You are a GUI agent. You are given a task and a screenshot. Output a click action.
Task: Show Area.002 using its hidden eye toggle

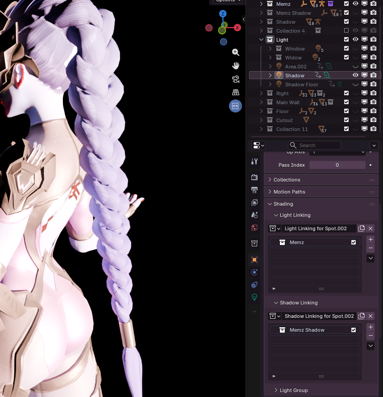click(x=355, y=67)
